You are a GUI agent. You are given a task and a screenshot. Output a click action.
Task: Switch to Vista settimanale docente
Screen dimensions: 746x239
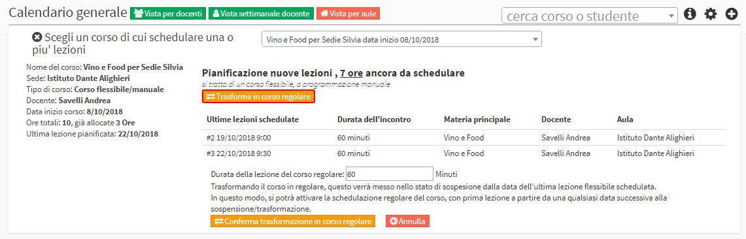click(261, 13)
